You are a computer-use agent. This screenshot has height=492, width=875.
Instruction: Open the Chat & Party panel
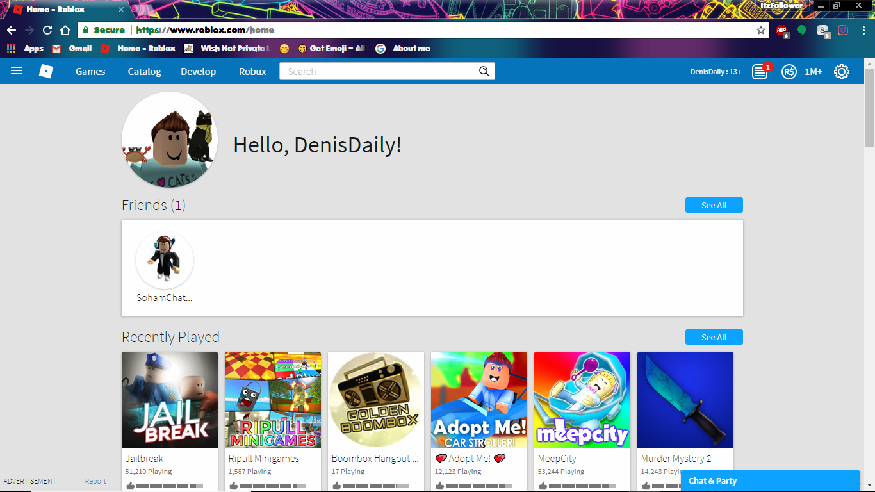coord(771,481)
